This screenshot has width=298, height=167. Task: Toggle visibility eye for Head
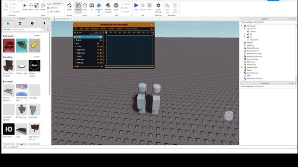click(x=98, y=56)
